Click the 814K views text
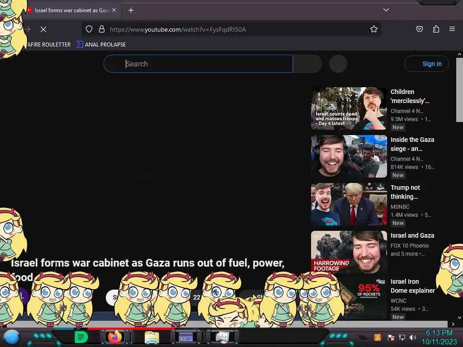Image resolution: width=463 pixels, height=347 pixels. pos(404,167)
